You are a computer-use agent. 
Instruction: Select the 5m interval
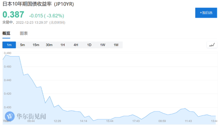[22, 45]
